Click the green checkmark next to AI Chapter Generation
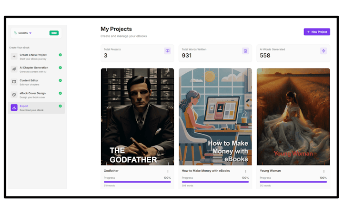This screenshot has width=343, height=214. (61, 68)
